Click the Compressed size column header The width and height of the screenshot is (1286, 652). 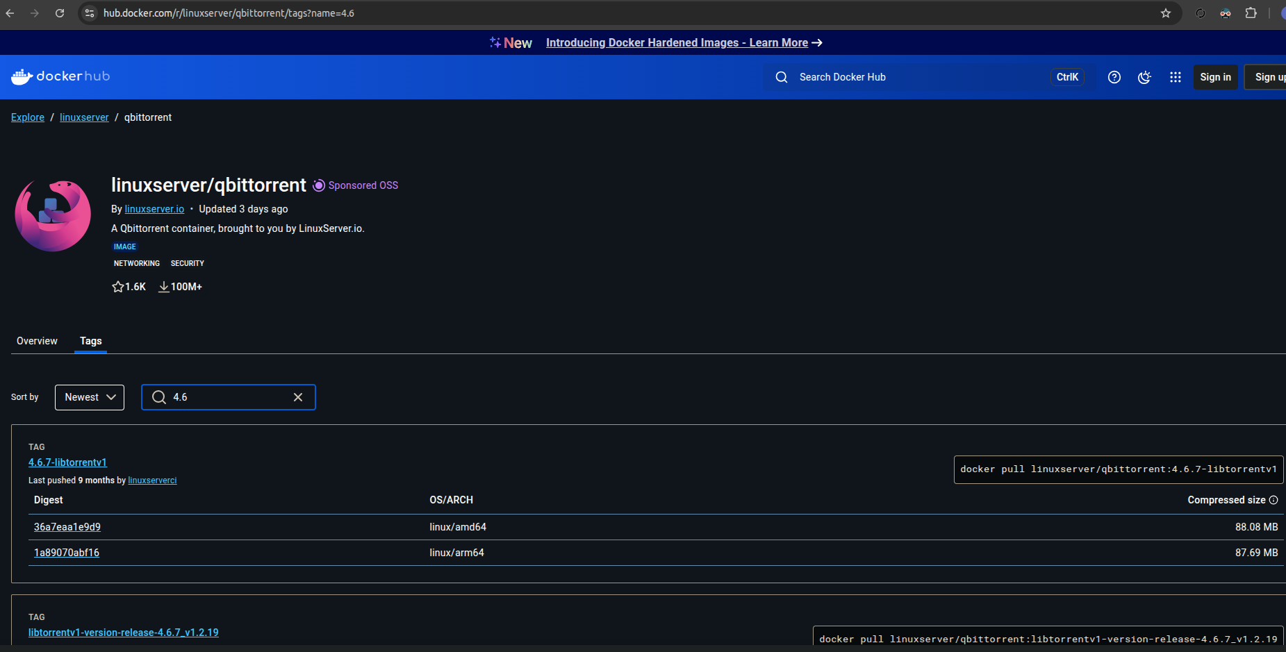tap(1226, 500)
